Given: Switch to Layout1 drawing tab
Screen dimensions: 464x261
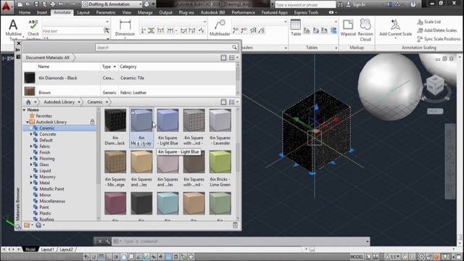Looking at the screenshot, I should pyautogui.click(x=47, y=249).
